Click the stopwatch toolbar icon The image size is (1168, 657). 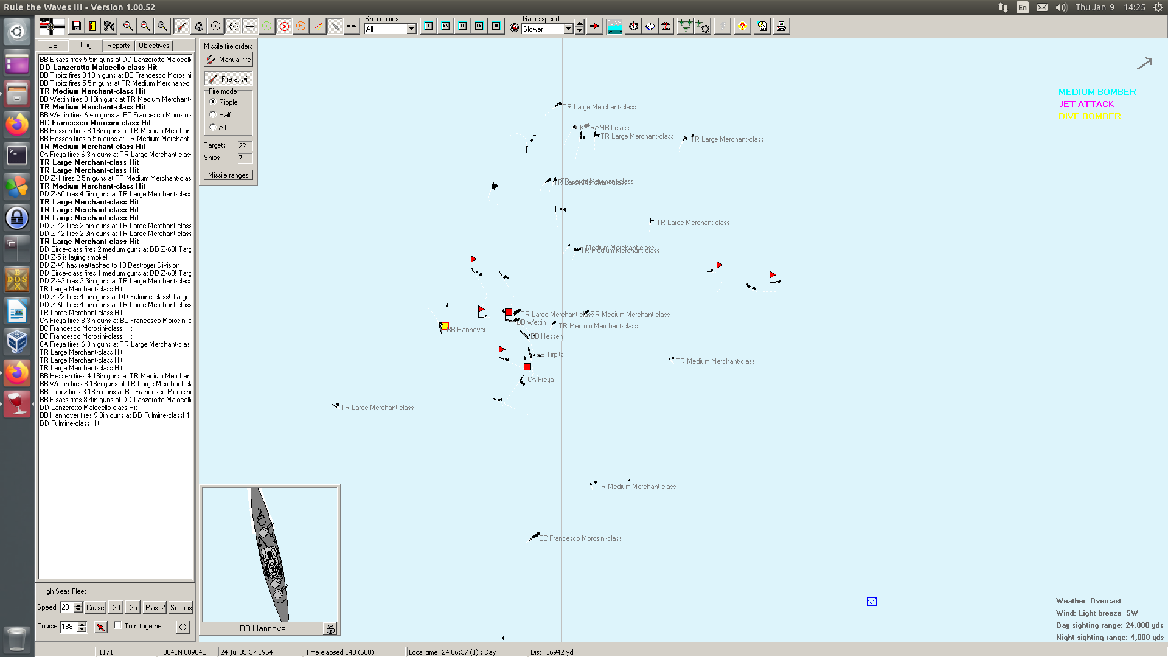point(633,26)
